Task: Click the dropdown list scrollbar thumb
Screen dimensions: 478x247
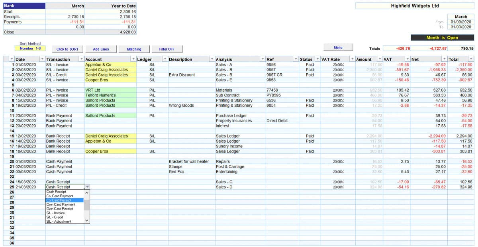Action: [x=87, y=205]
